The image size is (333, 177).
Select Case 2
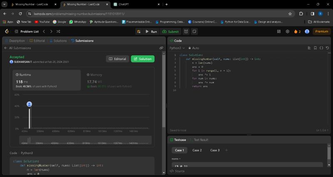point(197,150)
